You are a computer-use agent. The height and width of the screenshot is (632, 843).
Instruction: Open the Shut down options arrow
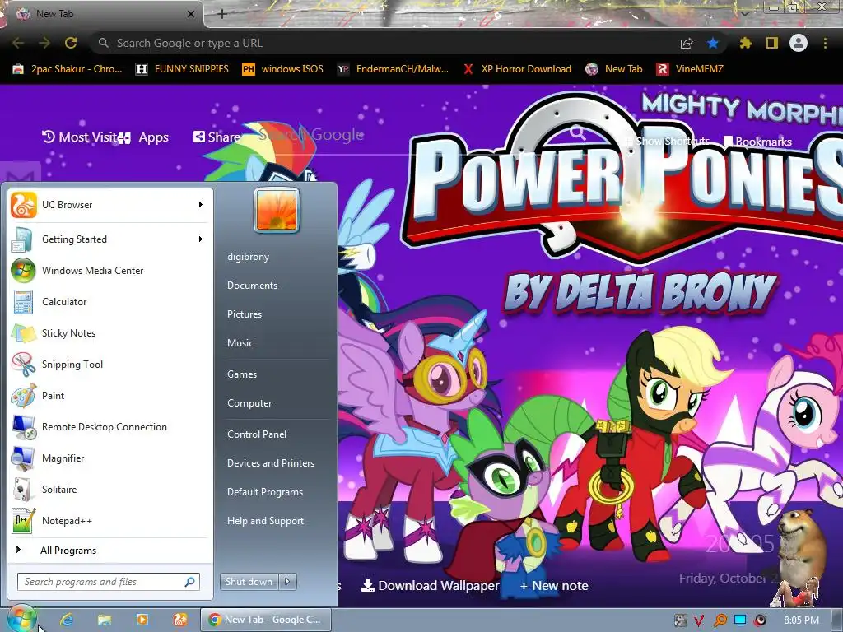(x=287, y=582)
